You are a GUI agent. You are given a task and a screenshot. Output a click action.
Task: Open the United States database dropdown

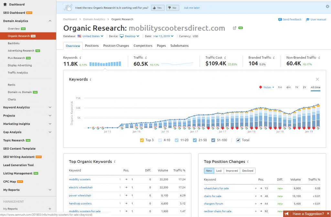pyautogui.click(x=92, y=36)
